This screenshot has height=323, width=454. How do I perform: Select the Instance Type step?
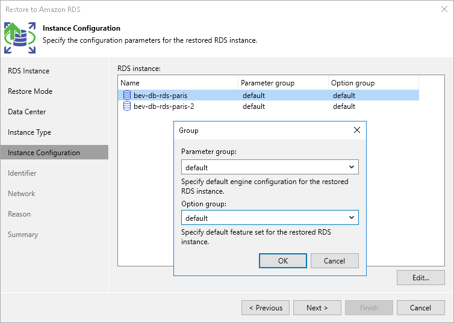[30, 132]
